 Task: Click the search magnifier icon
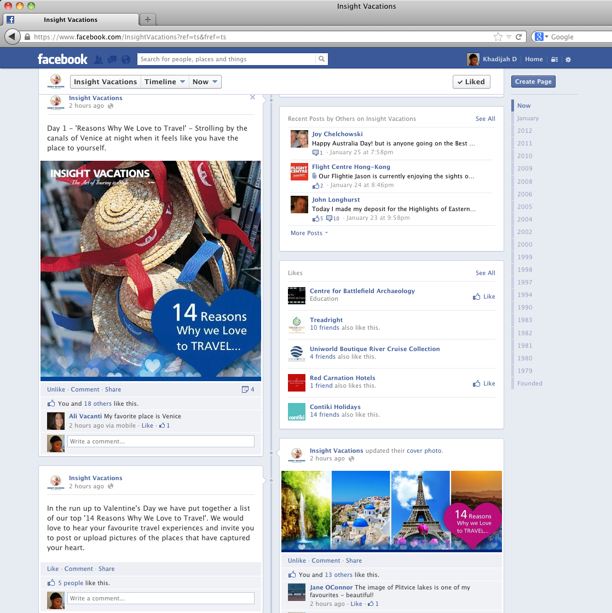tap(322, 59)
